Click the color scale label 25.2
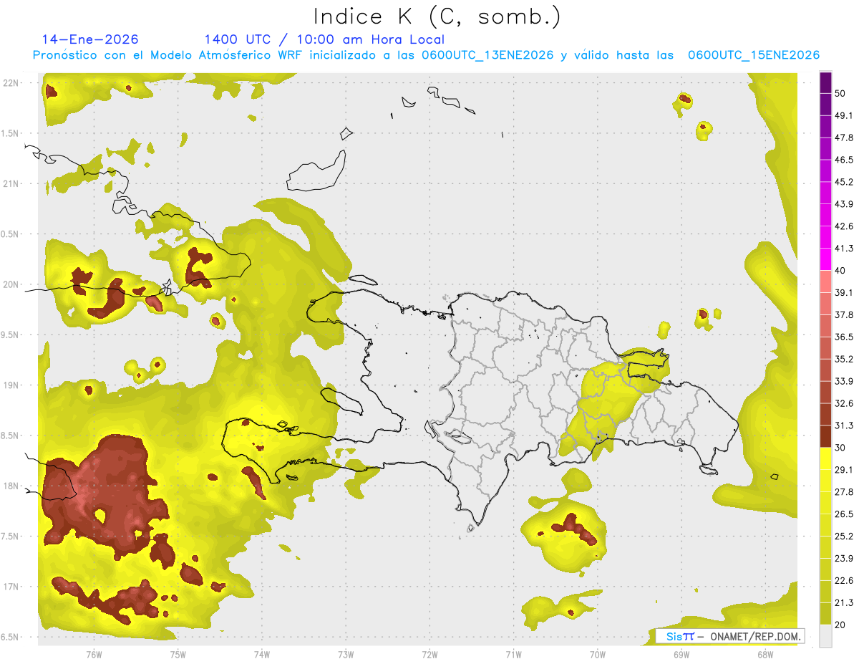 coord(844,536)
